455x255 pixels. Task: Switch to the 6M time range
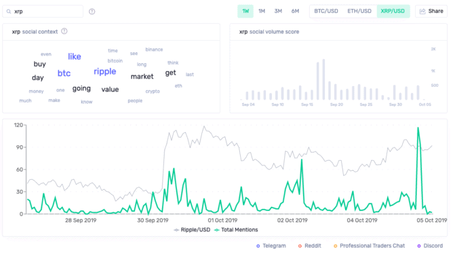click(295, 12)
